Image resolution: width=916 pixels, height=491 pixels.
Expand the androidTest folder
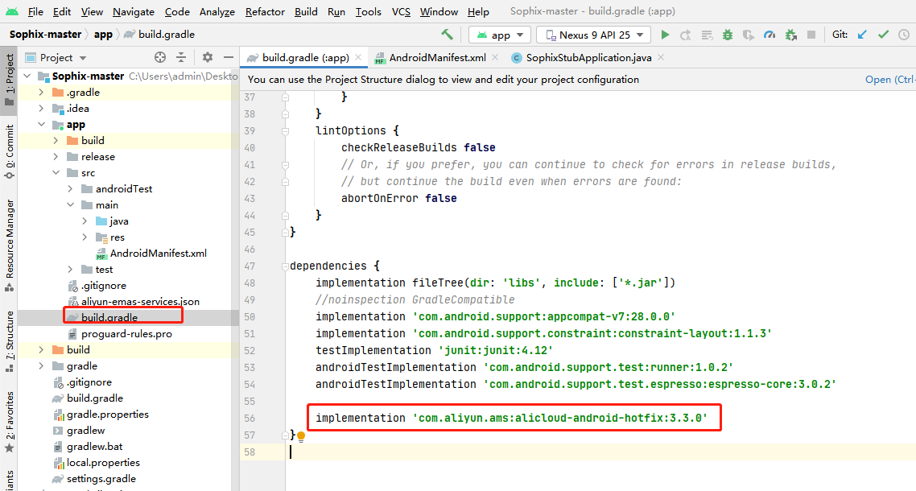[70, 189]
